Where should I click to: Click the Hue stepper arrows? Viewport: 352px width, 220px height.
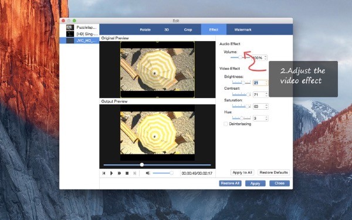(266, 118)
